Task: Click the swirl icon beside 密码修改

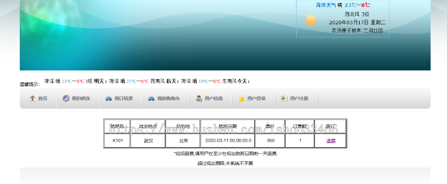Action: tap(66, 99)
